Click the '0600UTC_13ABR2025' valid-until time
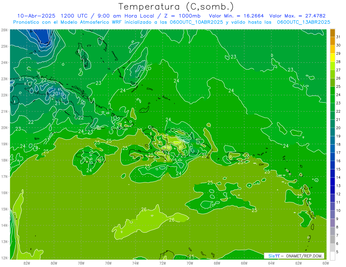The image size is (346, 267). (304, 22)
